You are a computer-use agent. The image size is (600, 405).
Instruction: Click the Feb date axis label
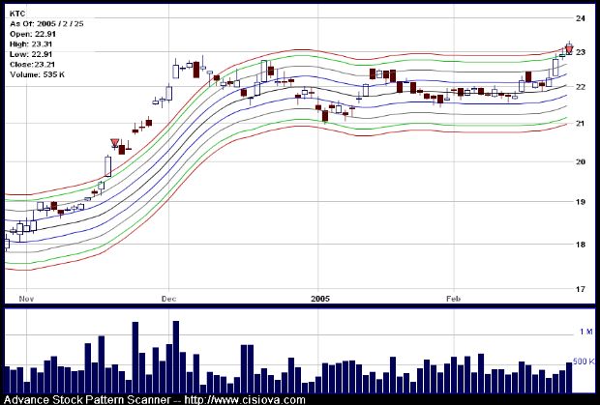pyautogui.click(x=454, y=299)
